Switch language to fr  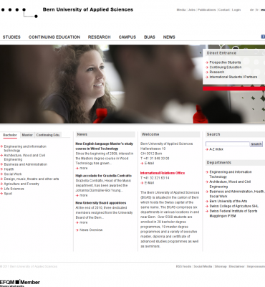(x=257, y=10)
